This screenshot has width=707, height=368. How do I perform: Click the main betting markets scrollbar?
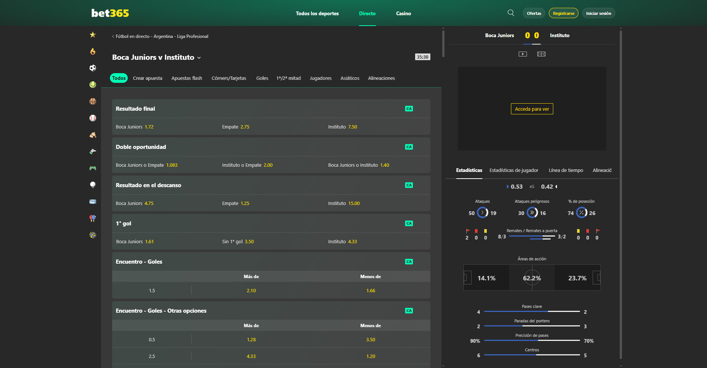(443, 44)
